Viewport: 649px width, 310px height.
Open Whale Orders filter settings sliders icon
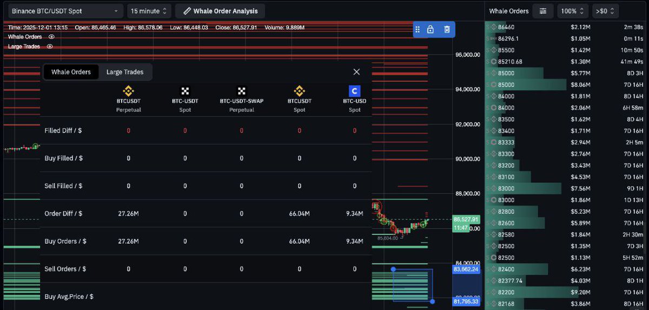543,11
